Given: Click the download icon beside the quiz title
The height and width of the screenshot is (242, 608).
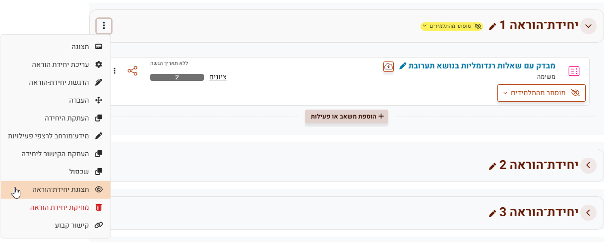Looking at the screenshot, I should (389, 66).
